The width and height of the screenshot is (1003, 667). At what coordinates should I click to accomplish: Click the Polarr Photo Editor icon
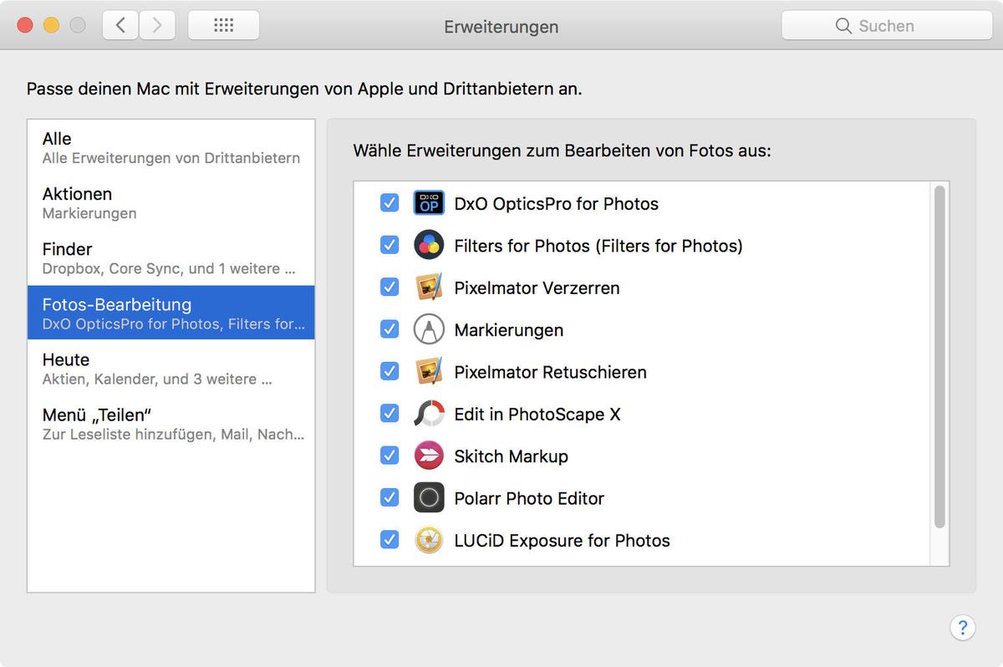(x=429, y=498)
